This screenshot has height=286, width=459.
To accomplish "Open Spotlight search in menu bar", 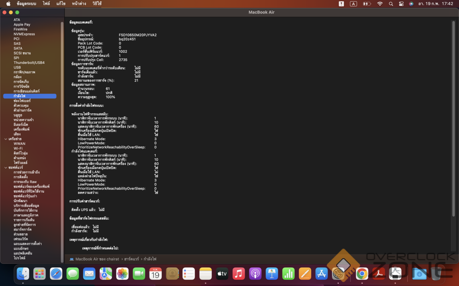I will pyautogui.click(x=391, y=4).
